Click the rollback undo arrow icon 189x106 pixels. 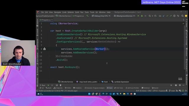point(178,16)
